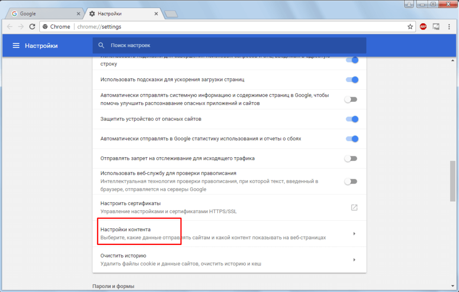Click the vertical scrollbar thumb
The image size is (459, 292).
(x=453, y=180)
